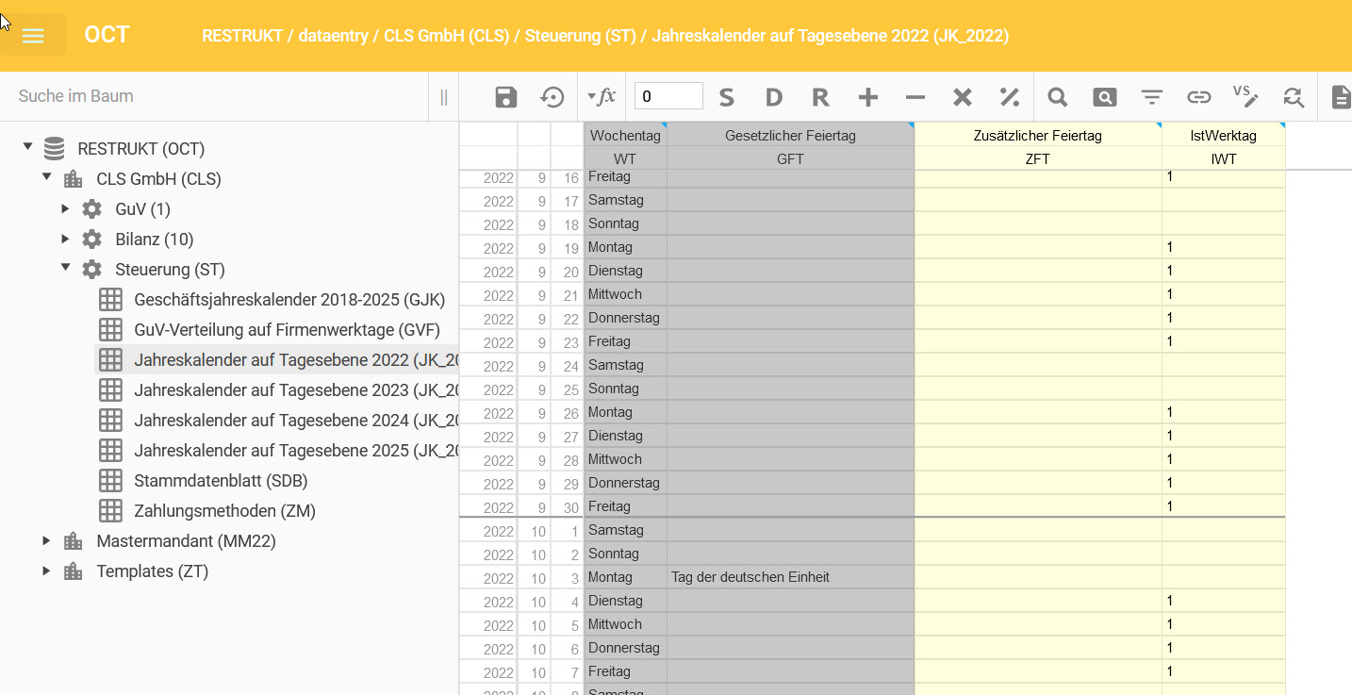The image size is (1352, 695).
Task: Select Zahlungsmethoden (ZM) in tree
Action: [224, 511]
